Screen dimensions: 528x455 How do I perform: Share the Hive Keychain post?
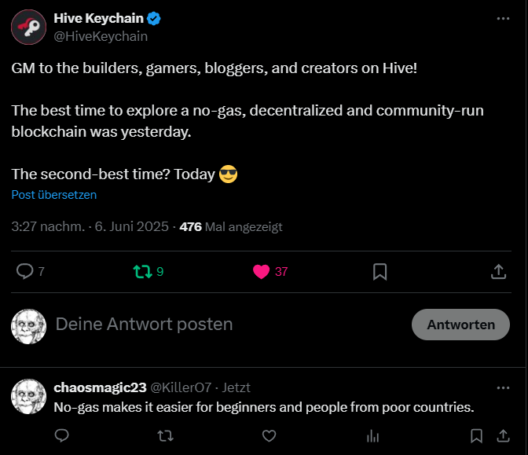pos(498,271)
